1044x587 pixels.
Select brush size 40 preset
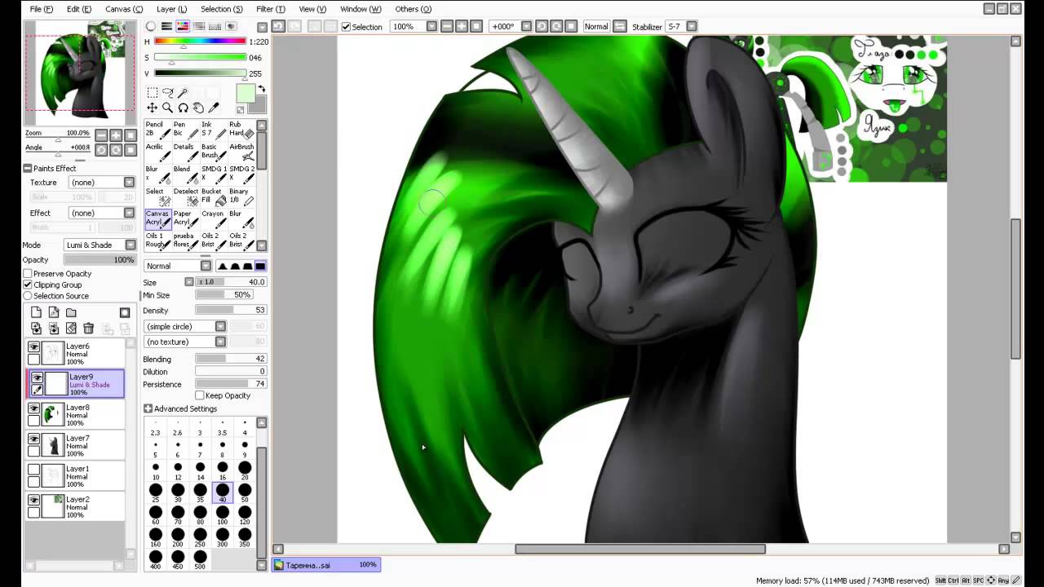click(223, 493)
